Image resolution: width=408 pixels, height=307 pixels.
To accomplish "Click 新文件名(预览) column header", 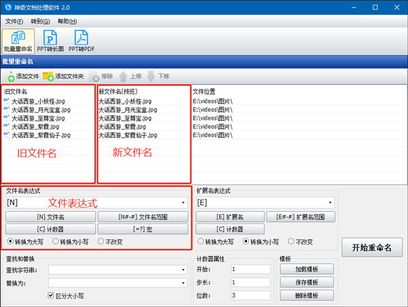I will click(118, 92).
